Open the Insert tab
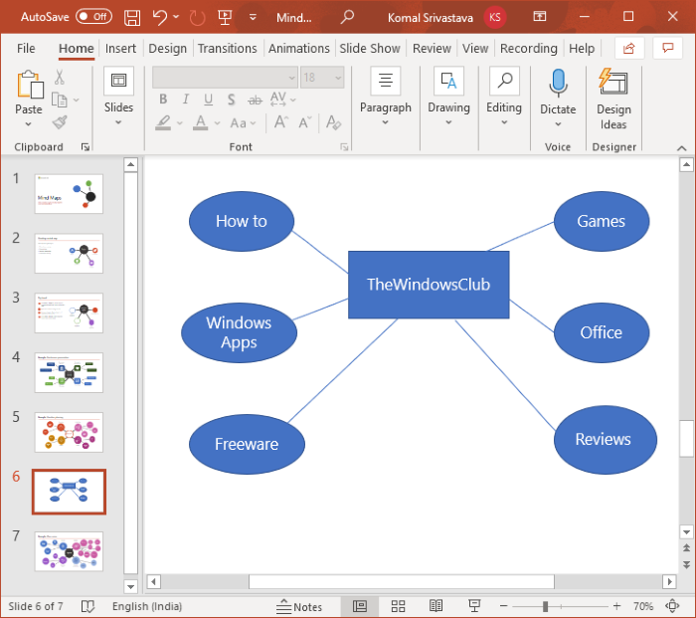 point(120,48)
